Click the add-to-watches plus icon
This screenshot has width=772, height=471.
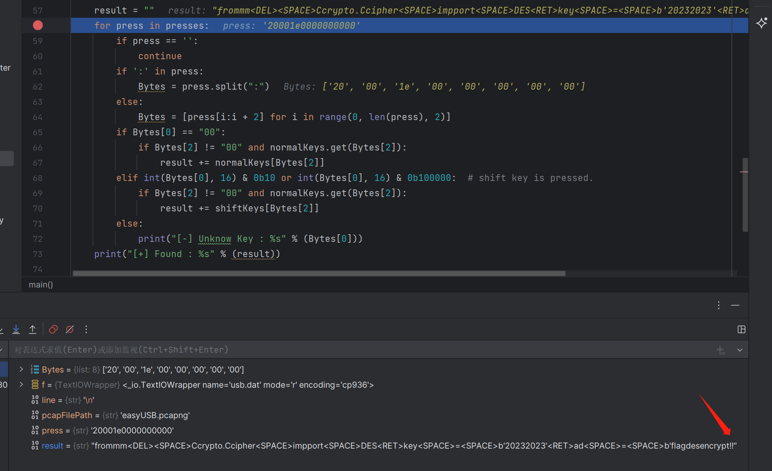721,350
